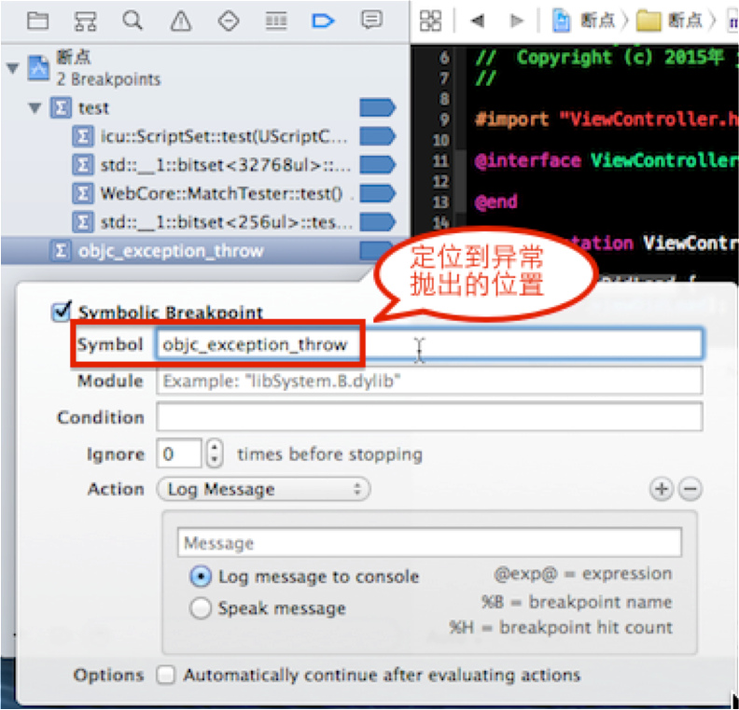Uncheck the Symbolic Breakpoint checkbox
The width and height of the screenshot is (739, 710).
[62, 312]
